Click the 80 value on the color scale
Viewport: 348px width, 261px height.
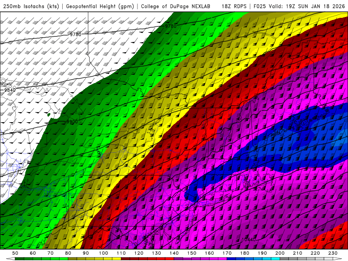point(68,253)
